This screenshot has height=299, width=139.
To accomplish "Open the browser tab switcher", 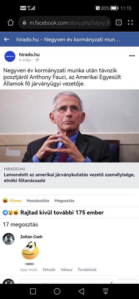I will pyautogui.click(x=119, y=23).
